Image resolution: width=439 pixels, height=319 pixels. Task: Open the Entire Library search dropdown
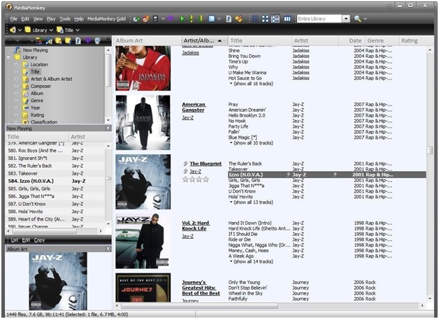pos(346,19)
